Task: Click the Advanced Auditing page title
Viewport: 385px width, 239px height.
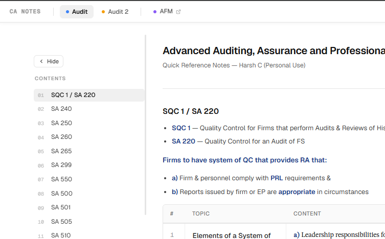Action: pyautogui.click(x=274, y=51)
